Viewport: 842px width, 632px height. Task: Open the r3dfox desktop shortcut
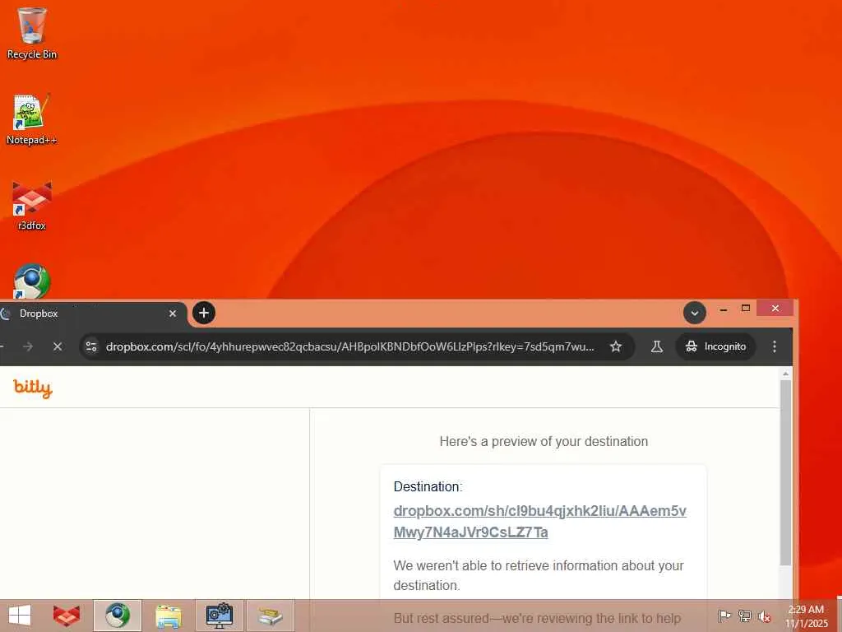pos(32,206)
